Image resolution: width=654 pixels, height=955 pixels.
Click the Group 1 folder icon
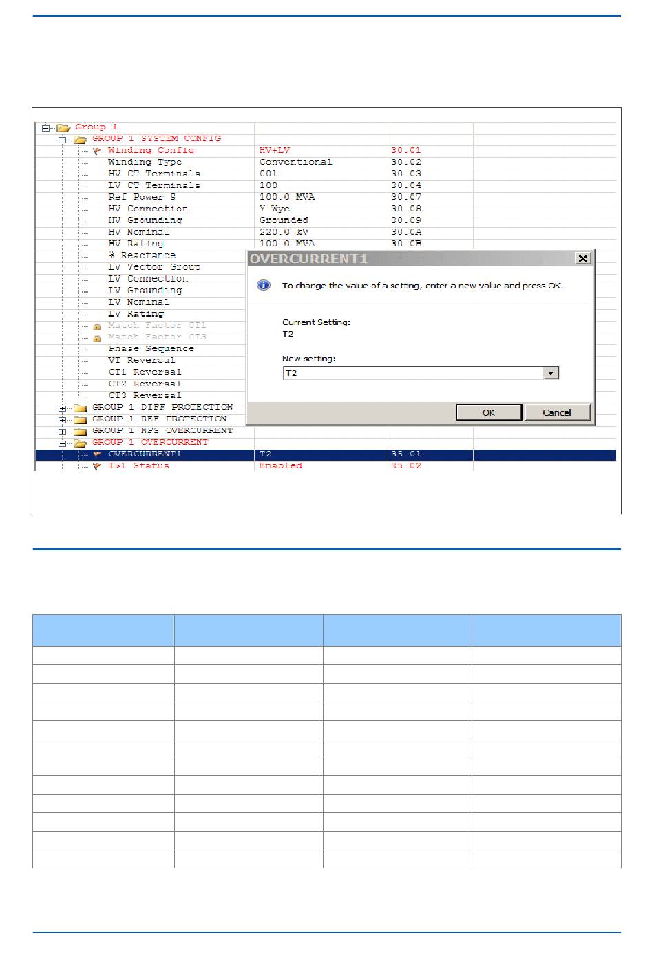pyautogui.click(x=64, y=127)
